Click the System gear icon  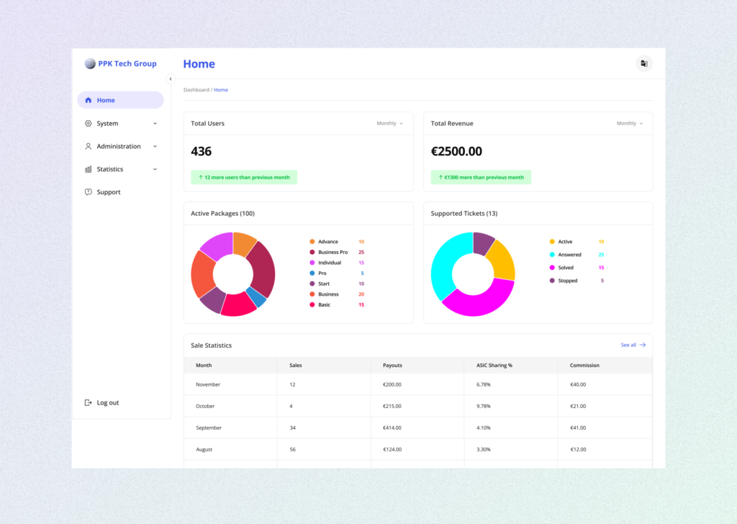89,123
